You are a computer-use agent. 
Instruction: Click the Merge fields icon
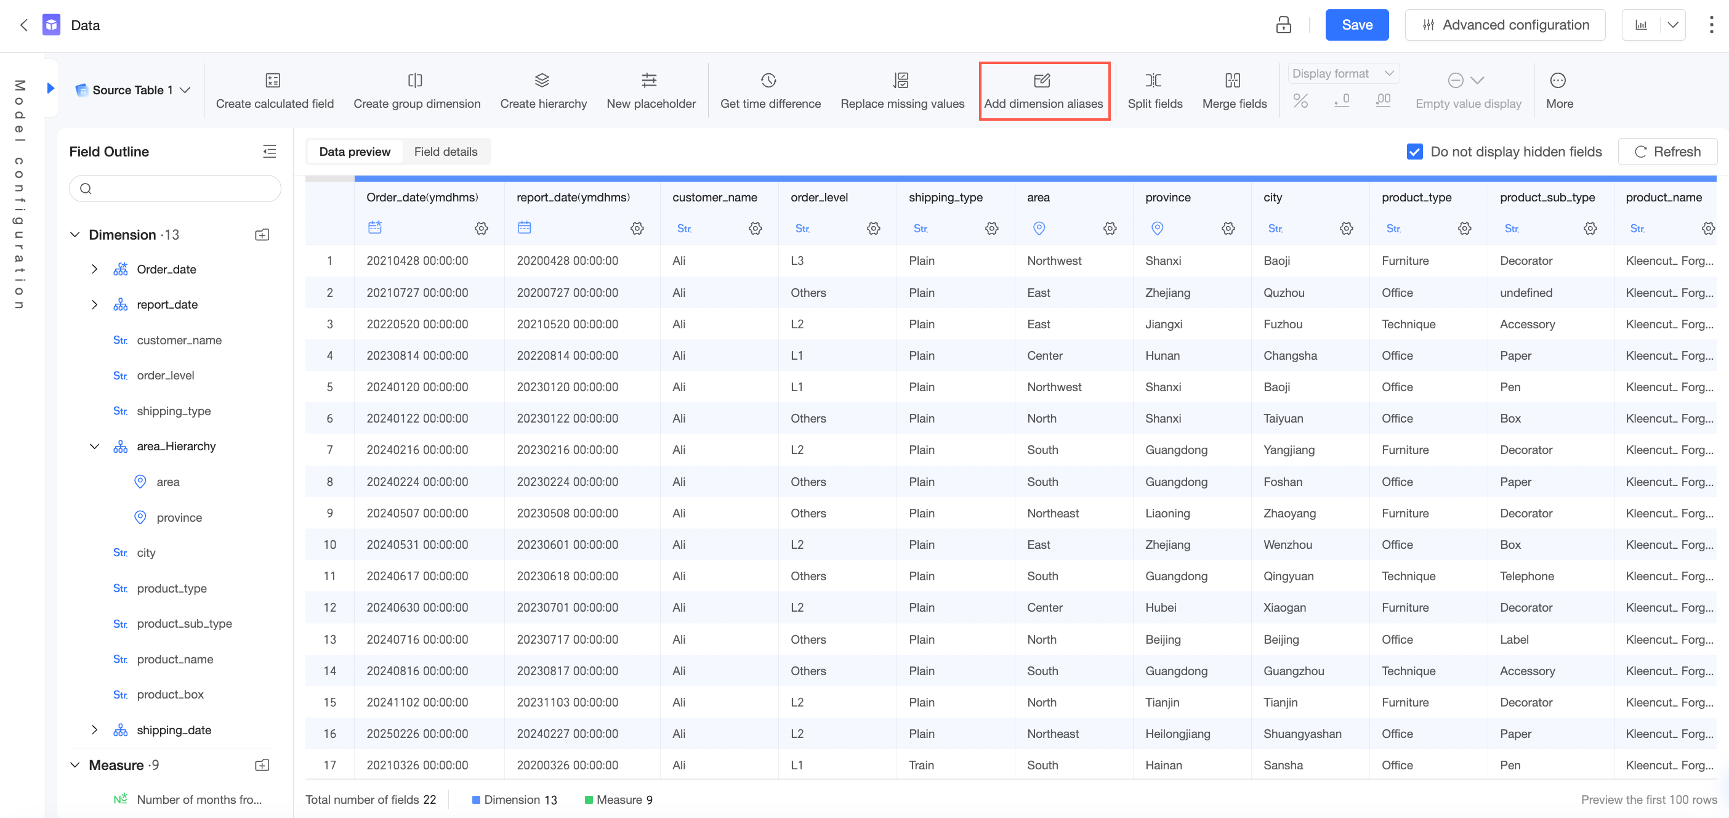pyautogui.click(x=1233, y=81)
